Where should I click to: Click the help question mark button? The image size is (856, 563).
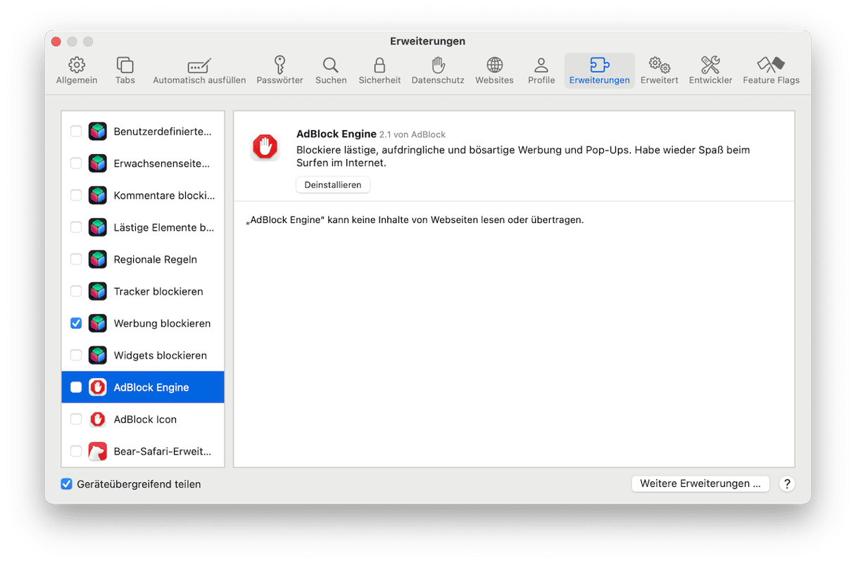tap(788, 484)
